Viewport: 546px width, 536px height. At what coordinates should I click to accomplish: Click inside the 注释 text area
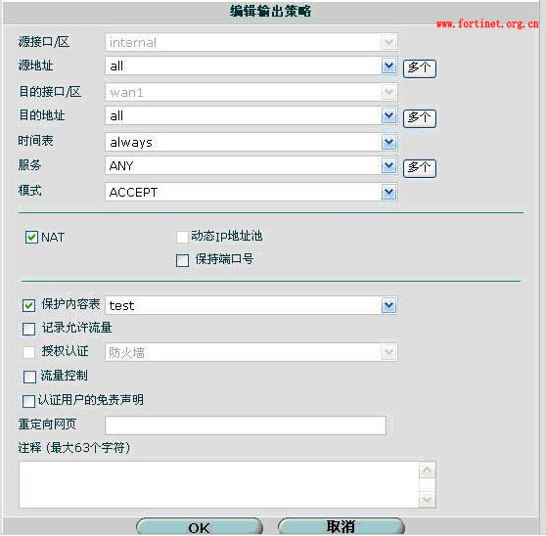[x=218, y=484]
